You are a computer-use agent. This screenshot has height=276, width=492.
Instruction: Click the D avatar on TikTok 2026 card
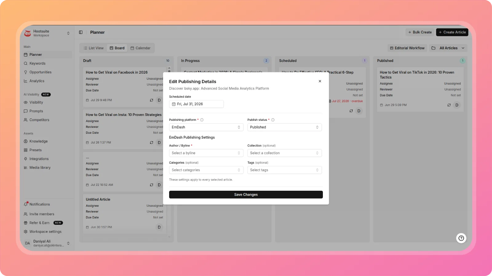tap(457, 105)
